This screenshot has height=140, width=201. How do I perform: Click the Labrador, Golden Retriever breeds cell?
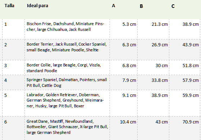[67, 103]
